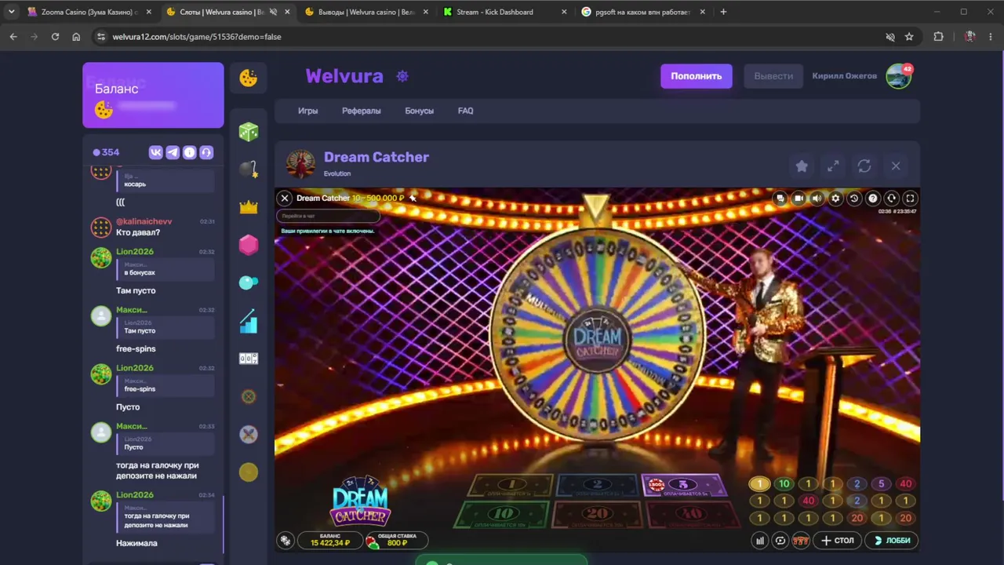View in-game bet history clock
The width and height of the screenshot is (1004, 565).
[x=854, y=199]
